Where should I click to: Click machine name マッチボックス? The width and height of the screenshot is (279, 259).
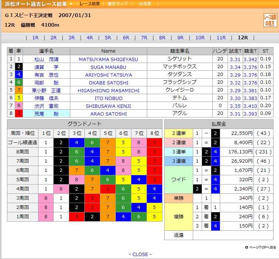point(179,67)
